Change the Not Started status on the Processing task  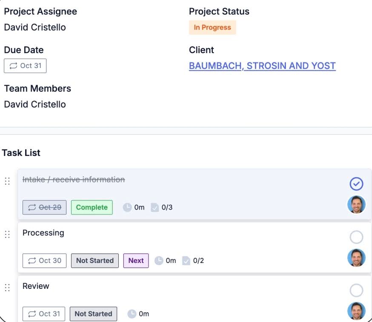[94, 260]
